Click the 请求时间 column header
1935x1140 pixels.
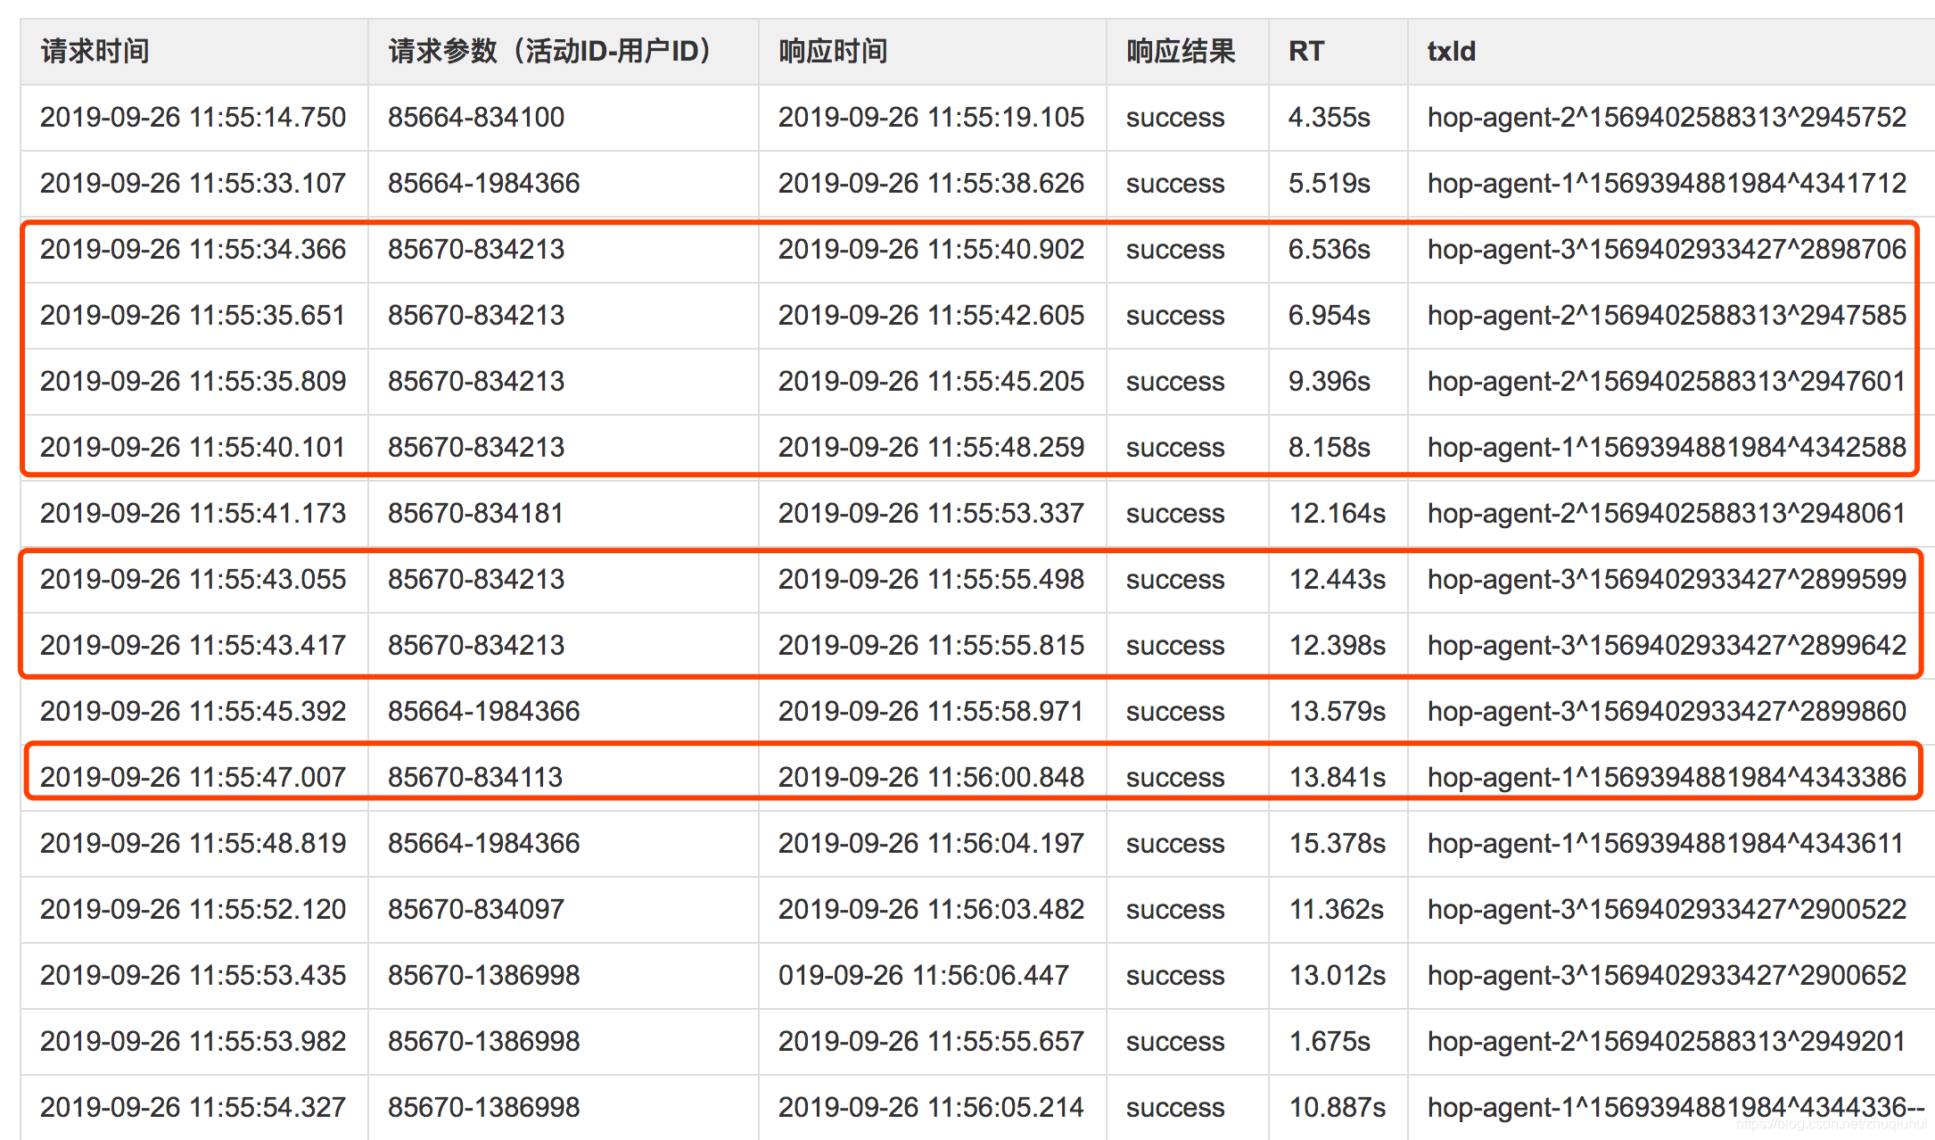[95, 52]
